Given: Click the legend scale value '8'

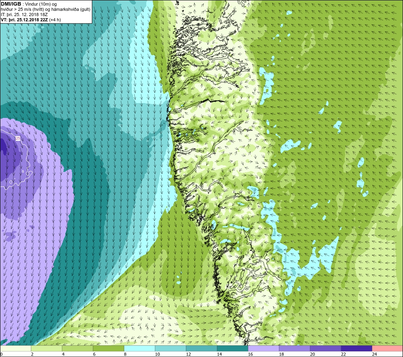Looking at the screenshot, I should point(125,354).
